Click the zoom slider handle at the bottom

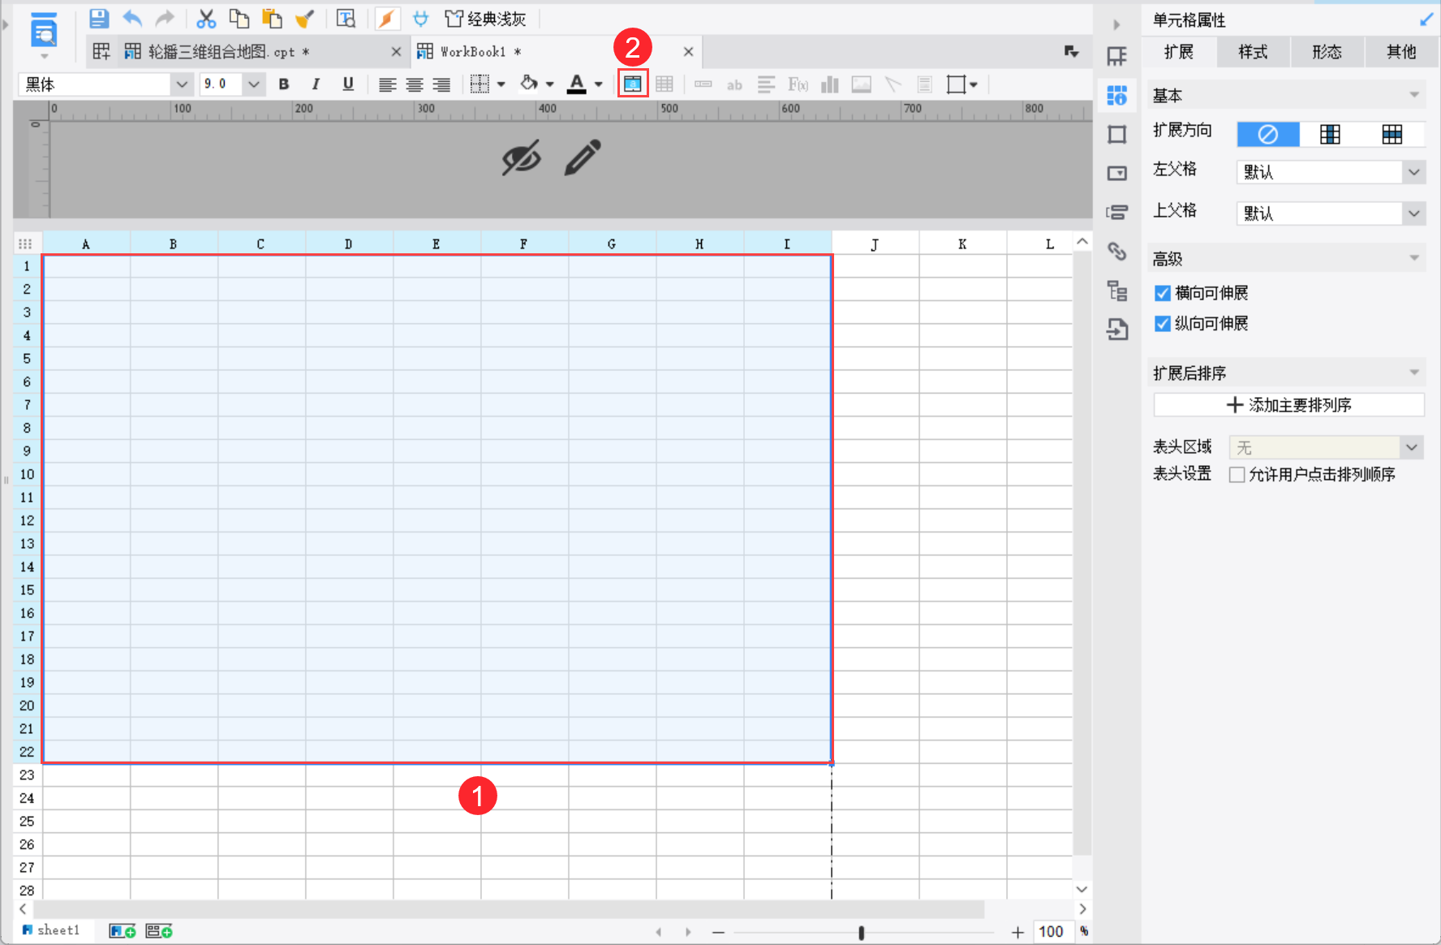(861, 932)
